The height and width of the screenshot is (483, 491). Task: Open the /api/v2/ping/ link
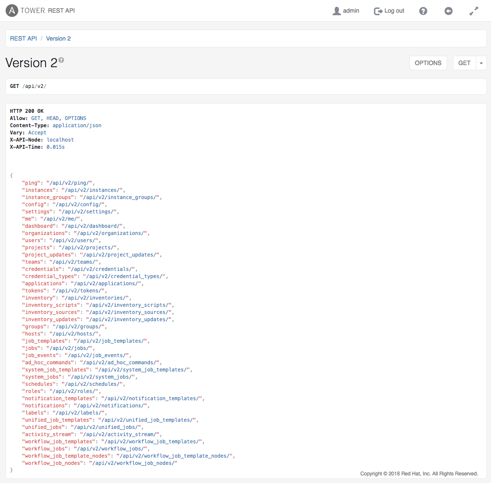pos(69,183)
